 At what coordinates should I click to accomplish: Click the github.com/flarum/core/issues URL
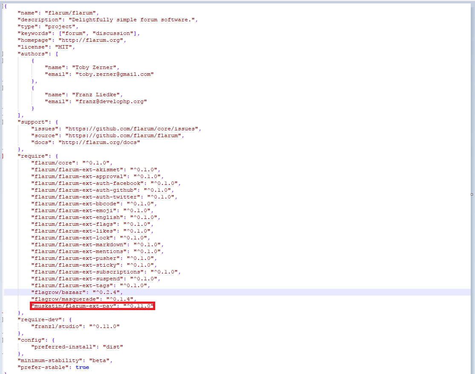coord(132,129)
